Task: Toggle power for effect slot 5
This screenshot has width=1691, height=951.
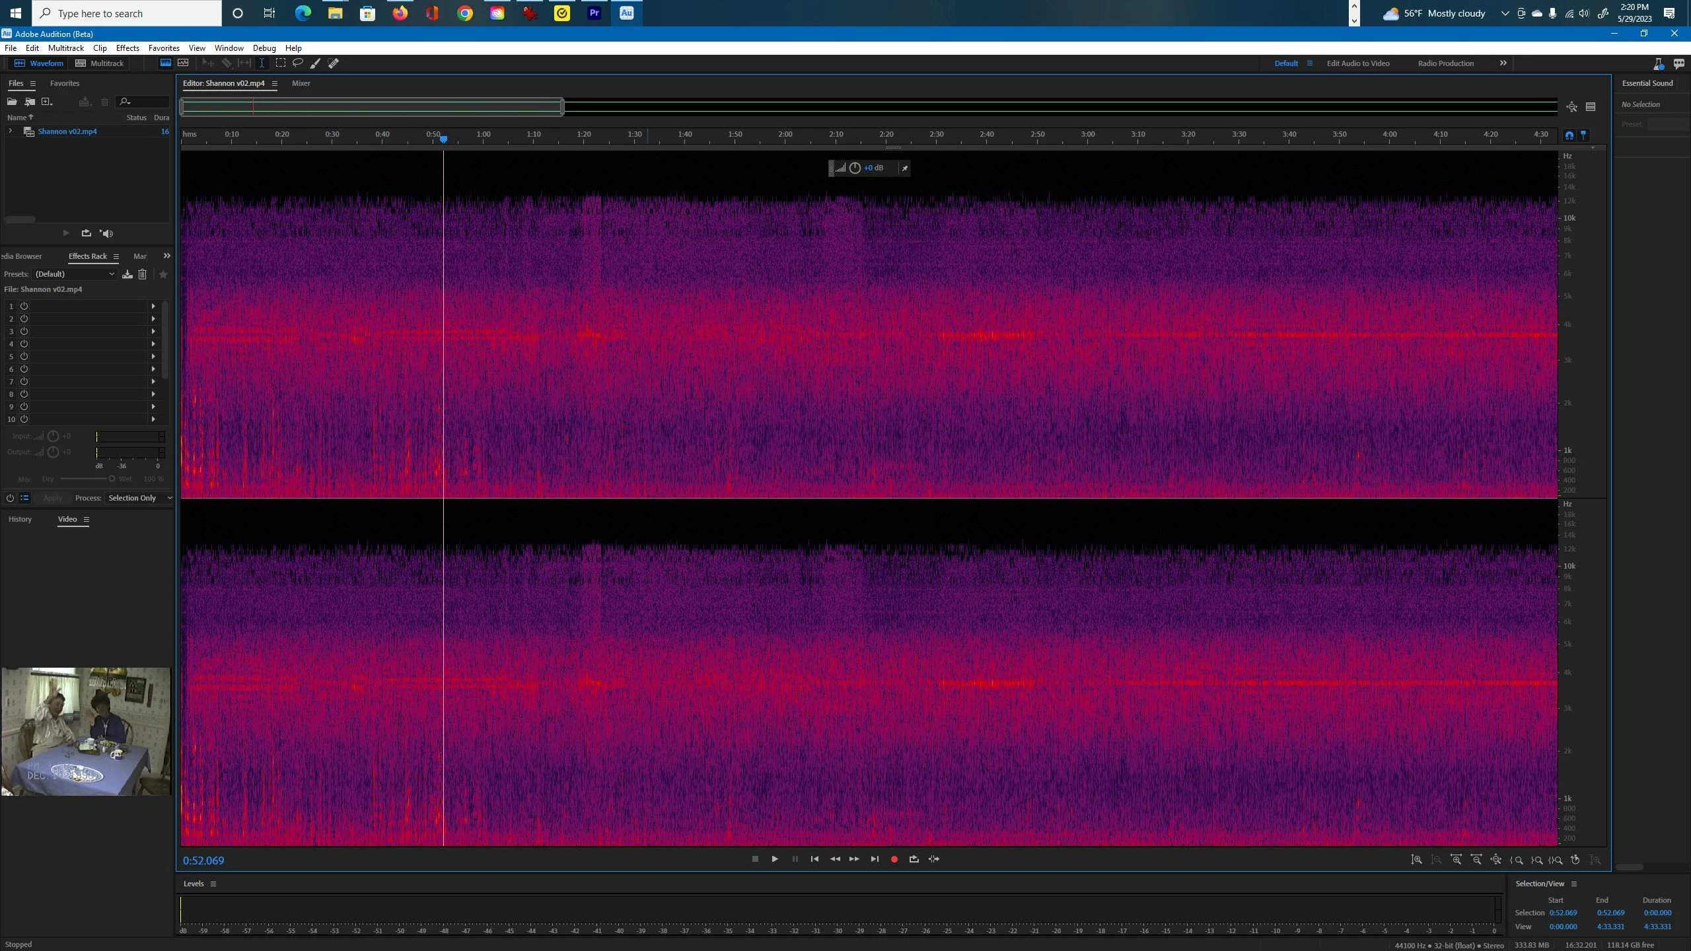Action: point(24,357)
